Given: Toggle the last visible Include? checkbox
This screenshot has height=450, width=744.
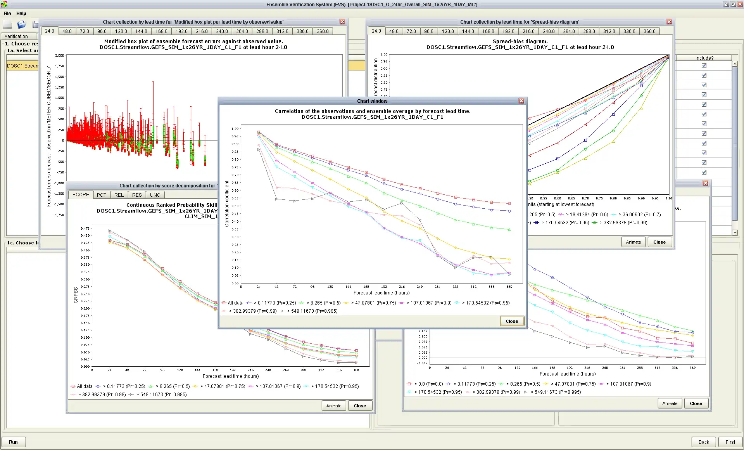Looking at the screenshot, I should [704, 172].
